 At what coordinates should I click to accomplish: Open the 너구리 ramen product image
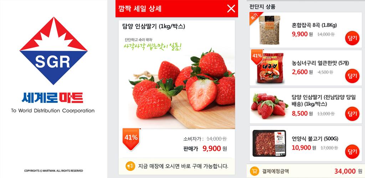[270, 68]
